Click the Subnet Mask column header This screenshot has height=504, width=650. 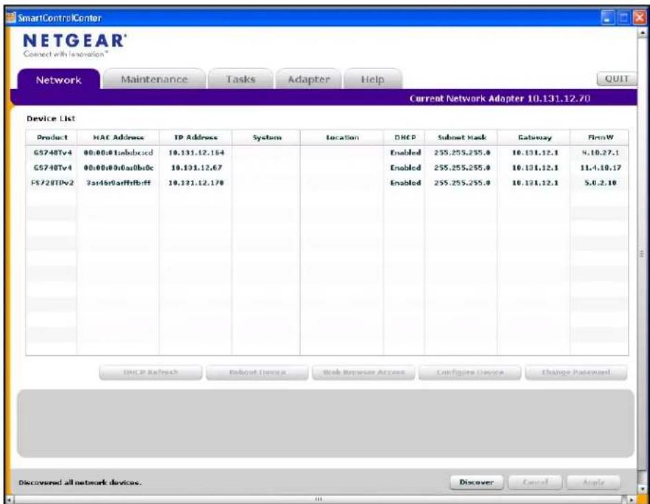[x=462, y=137]
